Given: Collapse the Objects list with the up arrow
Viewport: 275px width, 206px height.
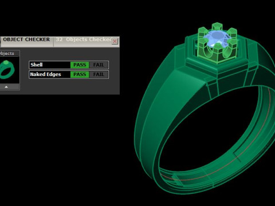Looking at the screenshot, I should (x=6, y=87).
